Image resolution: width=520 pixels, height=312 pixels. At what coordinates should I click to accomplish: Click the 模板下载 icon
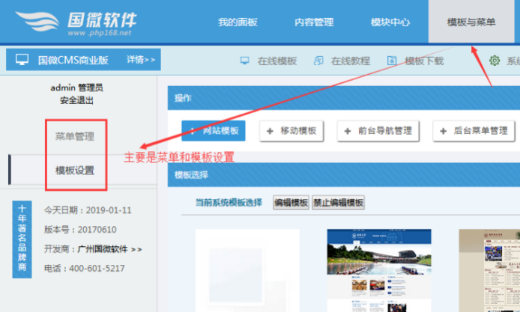(x=392, y=61)
